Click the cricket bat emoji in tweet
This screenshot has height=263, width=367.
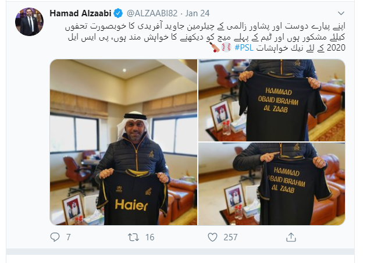pyautogui.click(x=215, y=48)
